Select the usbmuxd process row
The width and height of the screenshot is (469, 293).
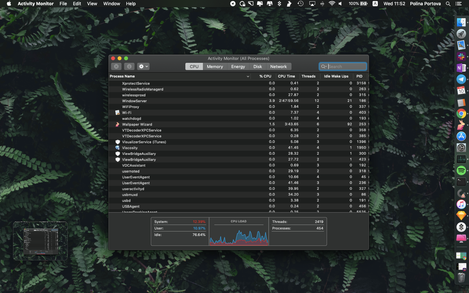coord(238,195)
